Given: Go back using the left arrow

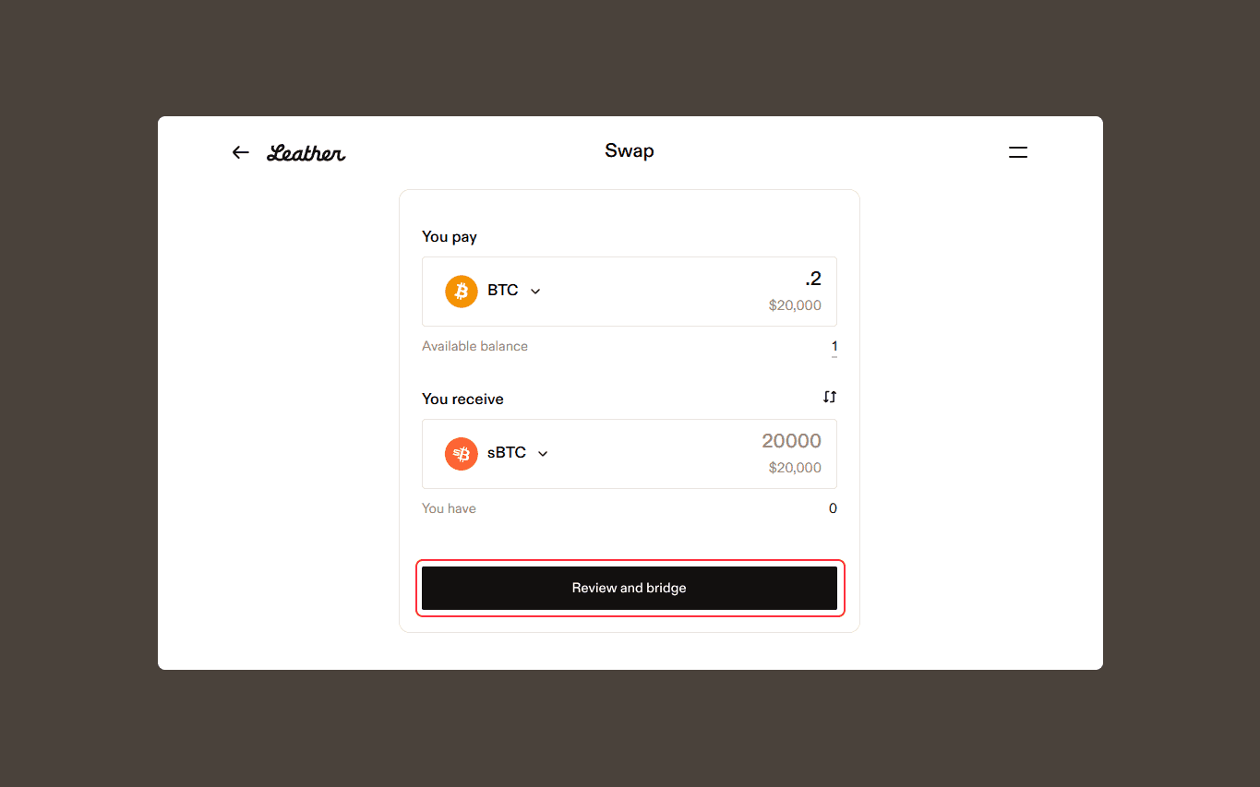Looking at the screenshot, I should (241, 152).
